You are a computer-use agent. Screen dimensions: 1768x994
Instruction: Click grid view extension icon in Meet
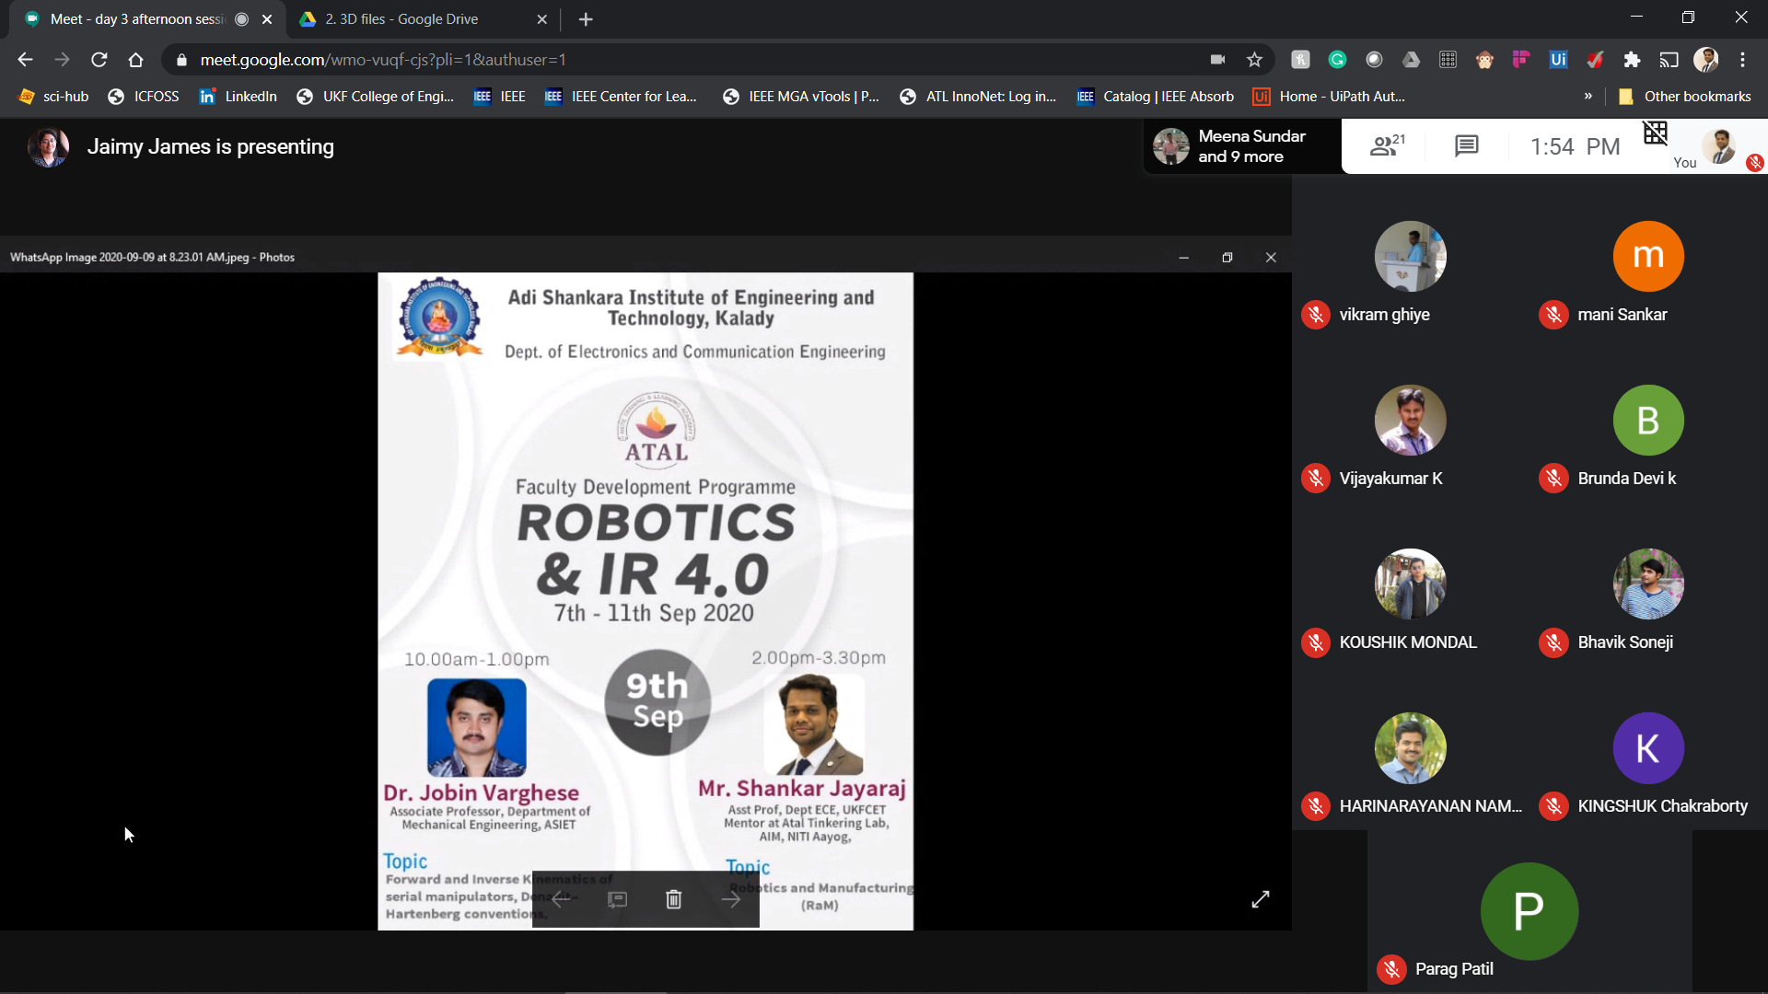coord(1655,133)
